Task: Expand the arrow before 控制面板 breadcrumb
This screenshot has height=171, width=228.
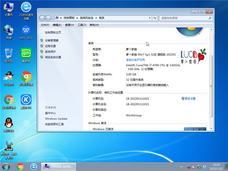Action: 61,18
